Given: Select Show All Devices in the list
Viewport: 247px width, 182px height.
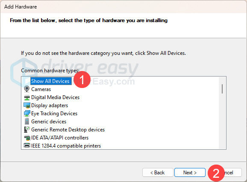Looking at the screenshot, I should coord(50,81).
